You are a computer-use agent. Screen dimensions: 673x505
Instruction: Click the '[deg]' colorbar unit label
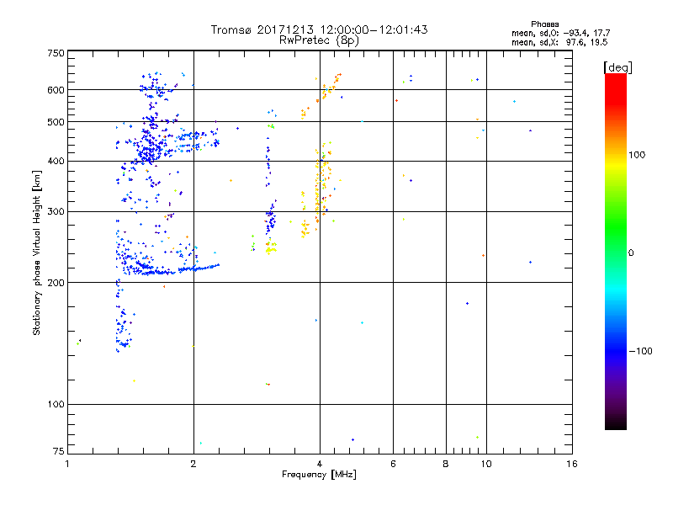[617, 67]
